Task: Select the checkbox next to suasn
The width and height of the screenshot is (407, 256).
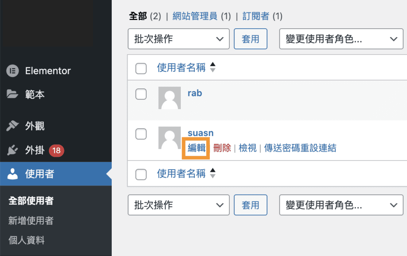Action: 141,134
